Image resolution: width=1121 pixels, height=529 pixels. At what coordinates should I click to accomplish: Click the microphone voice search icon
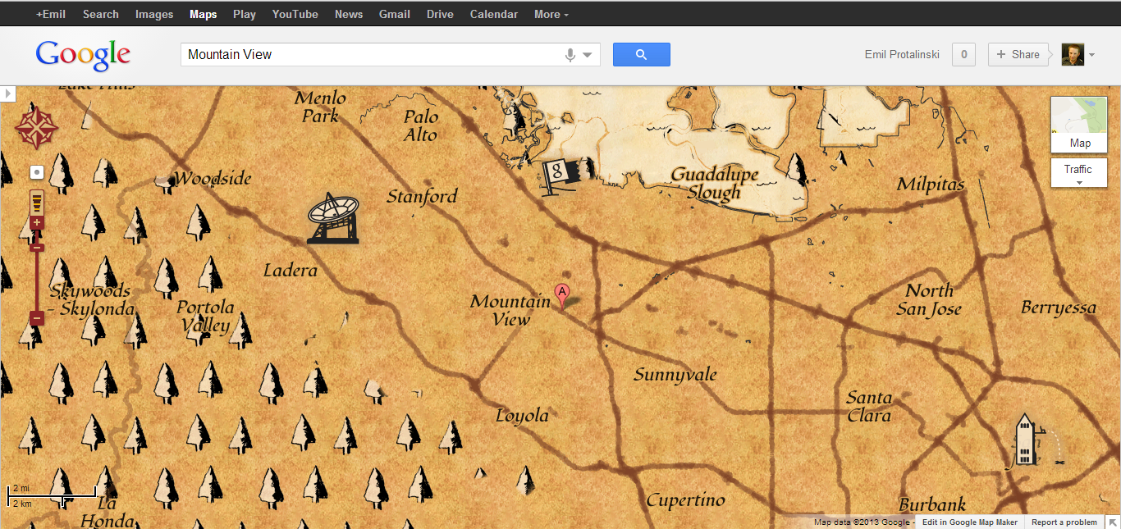pyautogui.click(x=570, y=55)
